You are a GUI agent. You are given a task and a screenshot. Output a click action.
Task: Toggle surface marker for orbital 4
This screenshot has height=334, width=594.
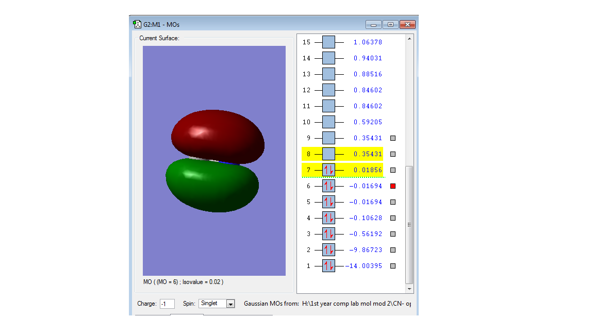(x=393, y=218)
